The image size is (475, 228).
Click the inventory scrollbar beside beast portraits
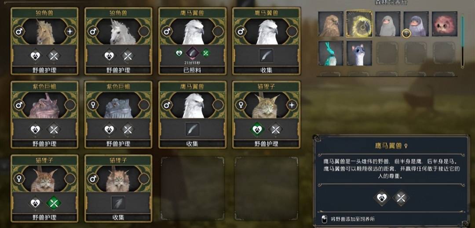point(462,42)
